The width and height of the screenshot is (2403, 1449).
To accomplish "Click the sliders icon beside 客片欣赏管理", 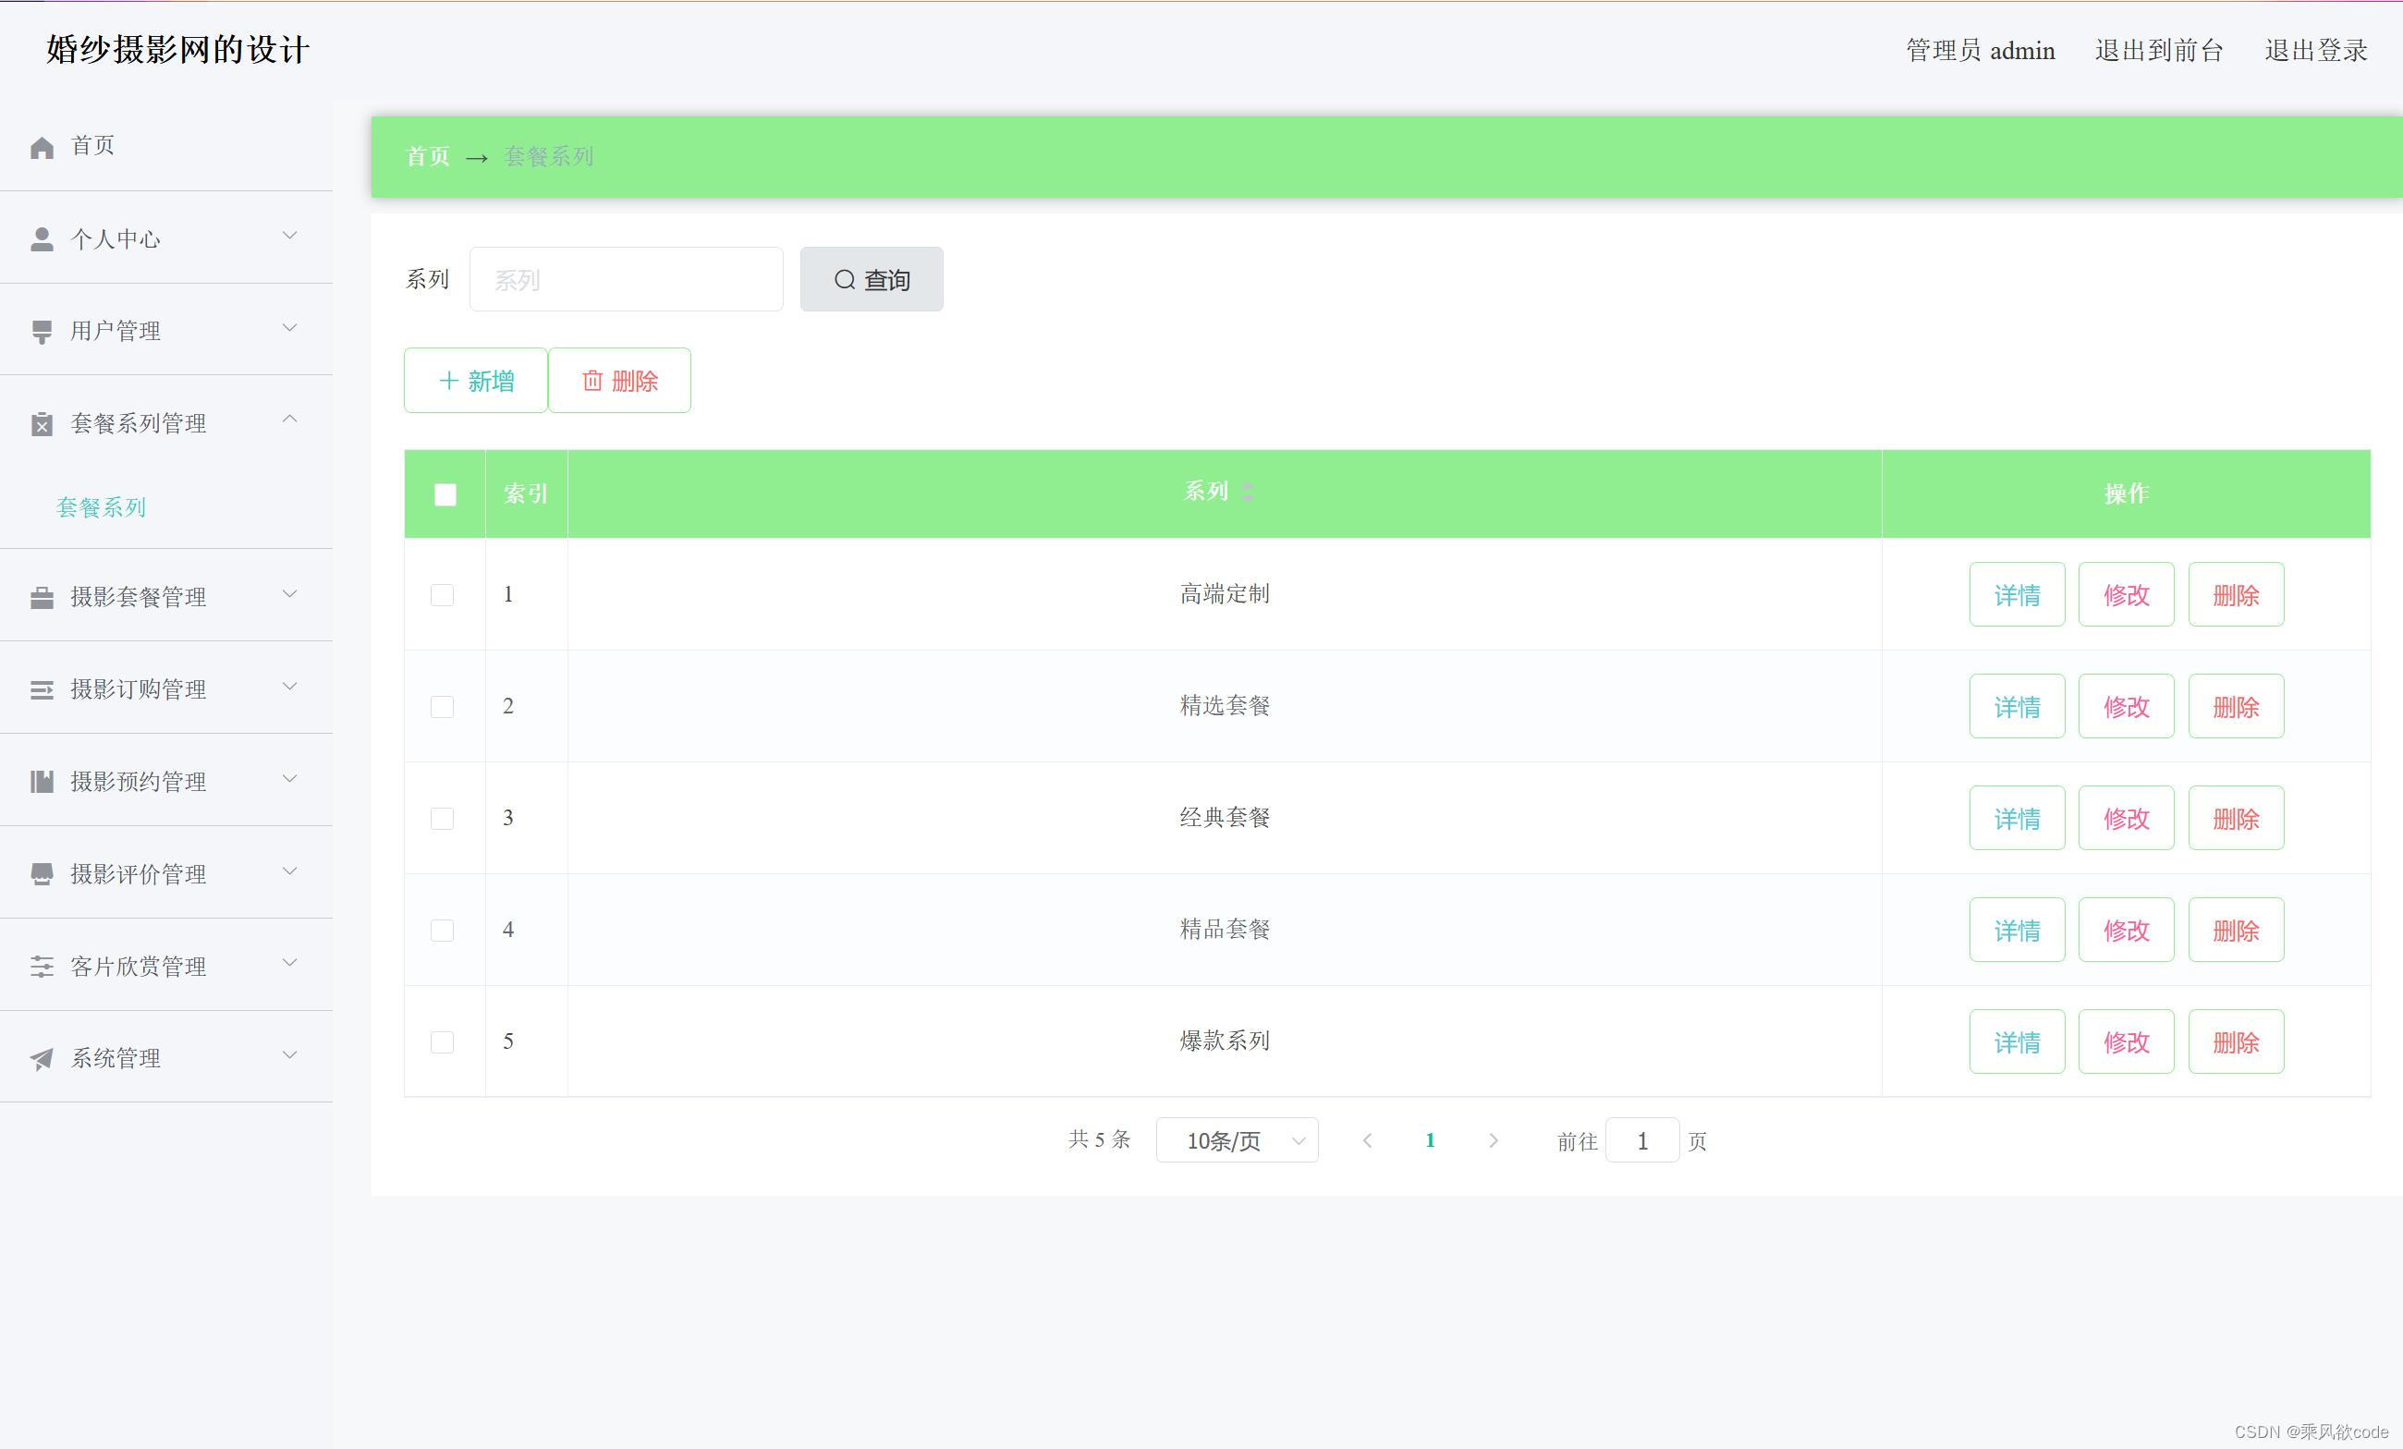I will tap(42, 967).
